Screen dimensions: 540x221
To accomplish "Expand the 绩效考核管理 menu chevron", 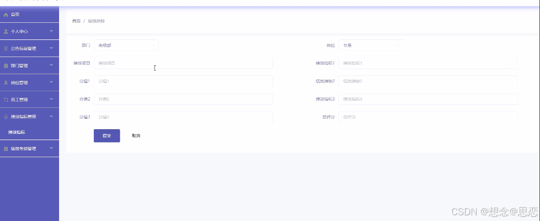I will [x=51, y=148].
